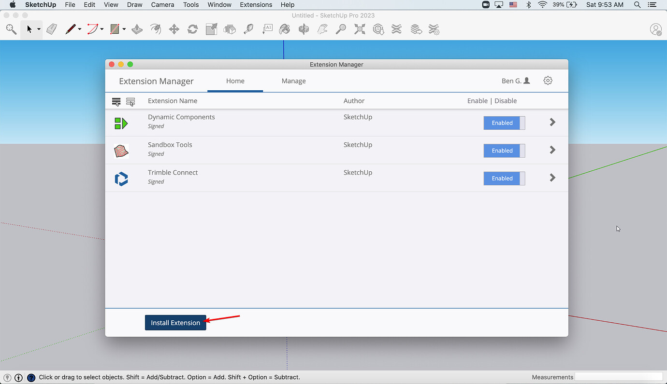Screen dimensions: 667x384
Task: Pick the Push/Pull tool
Action: (x=137, y=29)
